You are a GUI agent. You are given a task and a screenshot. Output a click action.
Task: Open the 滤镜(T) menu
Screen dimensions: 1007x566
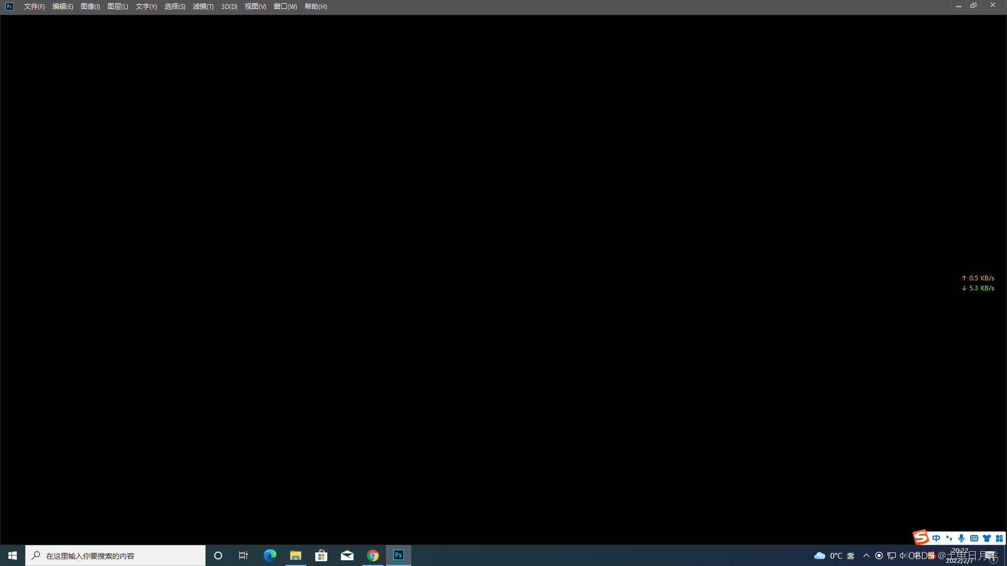tap(203, 6)
